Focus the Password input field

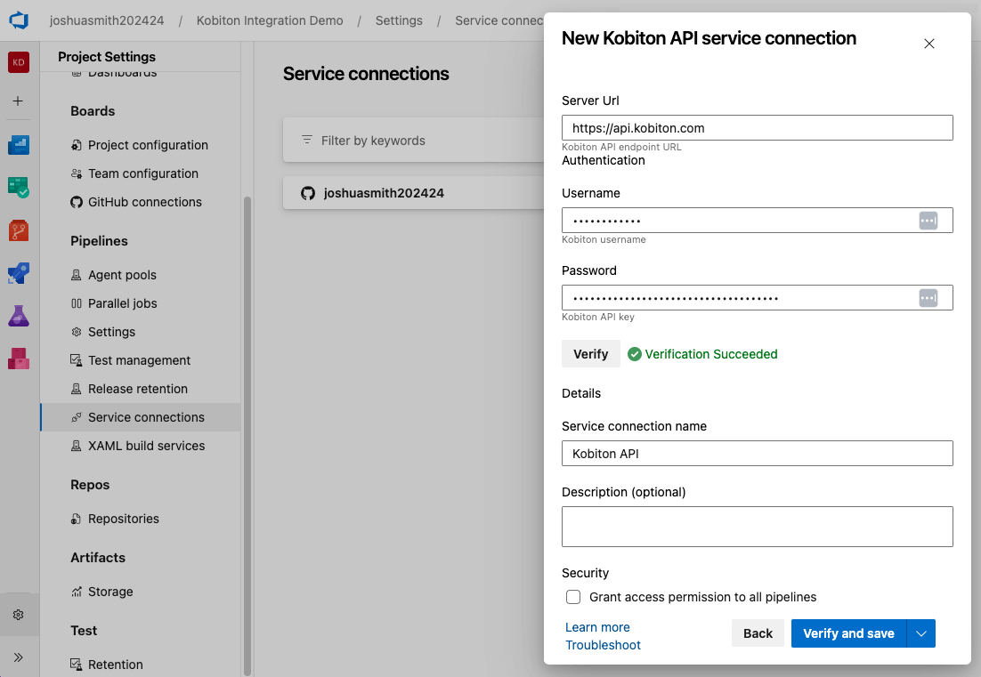pyautogui.click(x=757, y=298)
